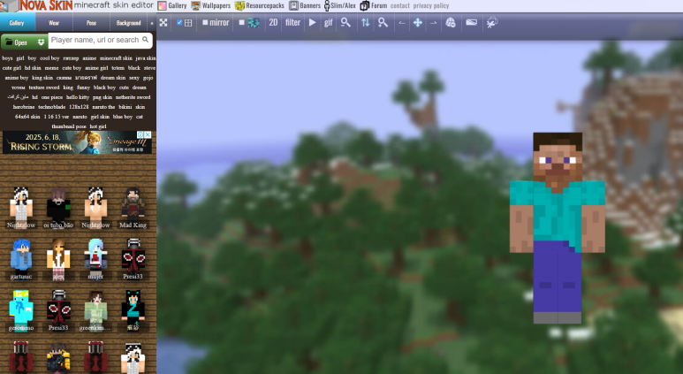Export the skin as gif
The image size is (683, 374).
[329, 23]
